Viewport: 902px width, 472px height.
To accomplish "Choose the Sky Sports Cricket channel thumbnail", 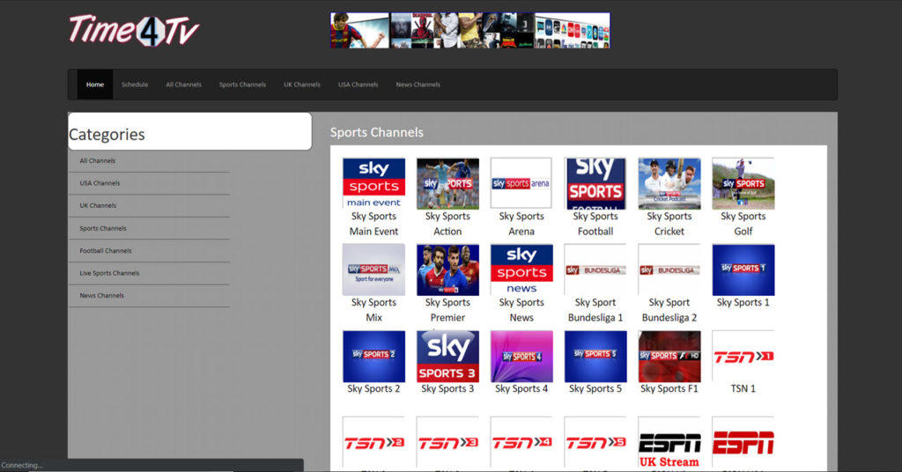I will 669,183.
